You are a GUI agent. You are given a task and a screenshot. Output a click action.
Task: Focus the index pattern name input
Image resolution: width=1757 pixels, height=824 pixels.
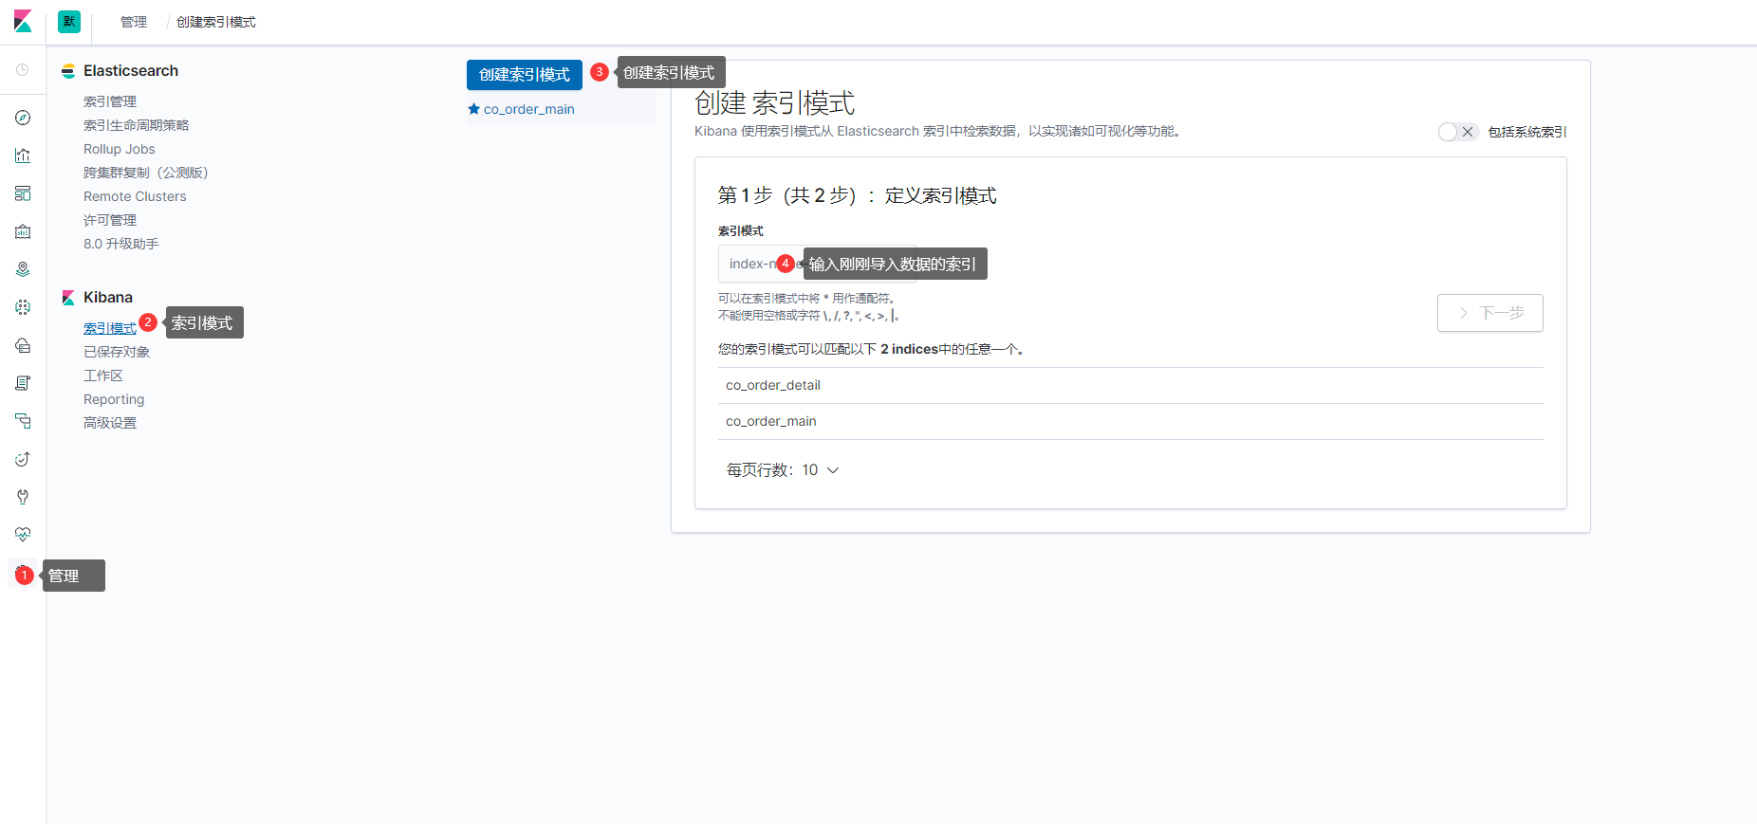click(x=817, y=264)
